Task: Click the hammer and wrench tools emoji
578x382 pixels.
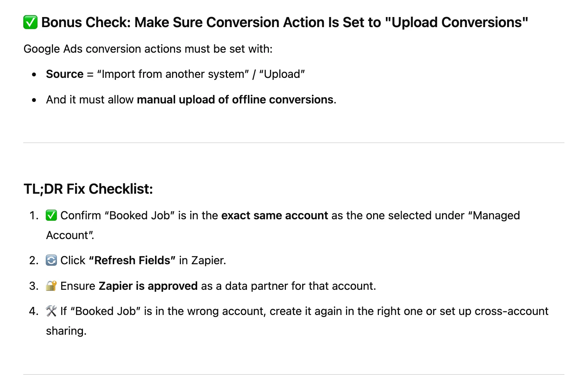Action: point(51,311)
